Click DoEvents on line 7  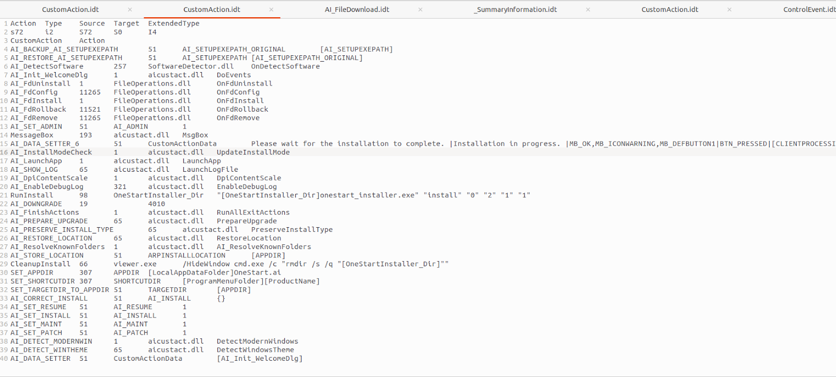coord(234,75)
